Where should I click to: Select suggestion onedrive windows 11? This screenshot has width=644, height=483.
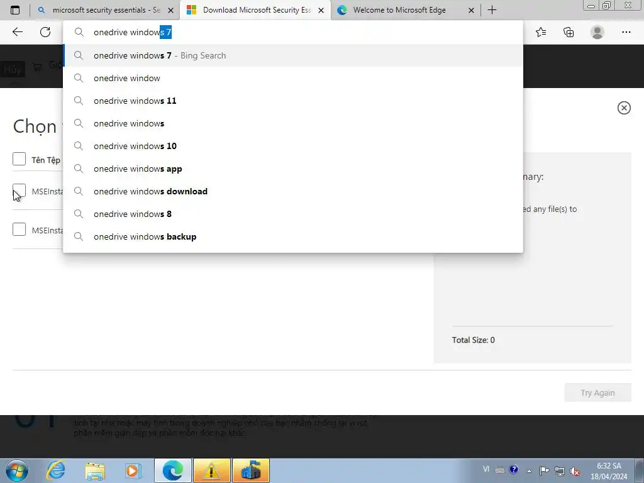pos(293,101)
